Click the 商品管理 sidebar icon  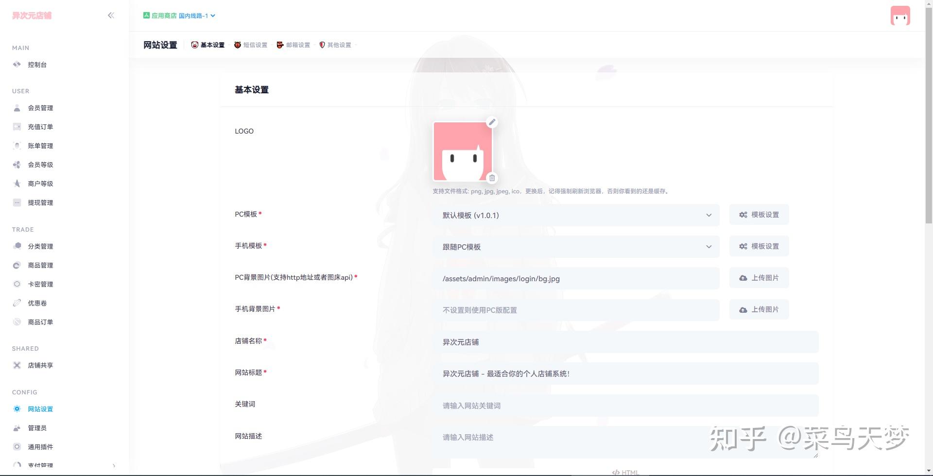click(17, 265)
